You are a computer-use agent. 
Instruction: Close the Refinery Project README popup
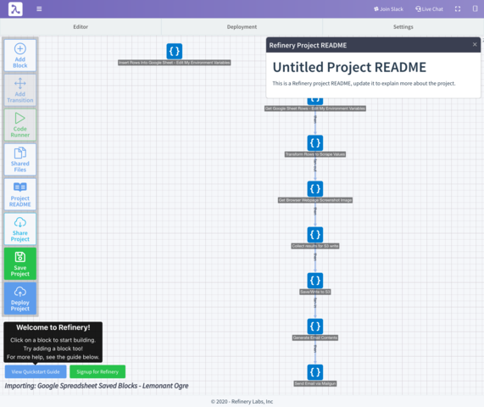pyautogui.click(x=475, y=44)
